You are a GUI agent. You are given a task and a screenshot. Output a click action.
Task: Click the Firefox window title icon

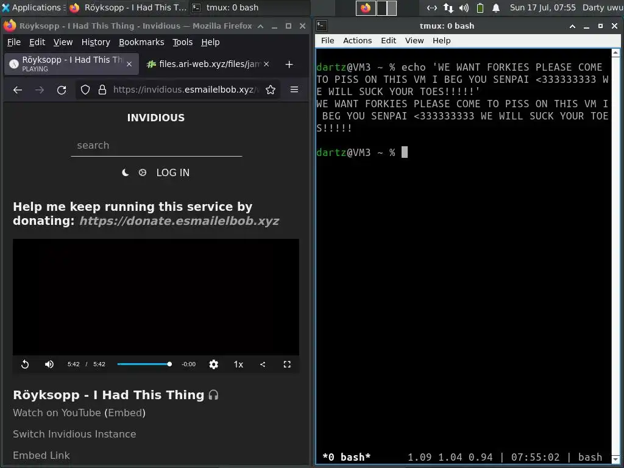10,26
